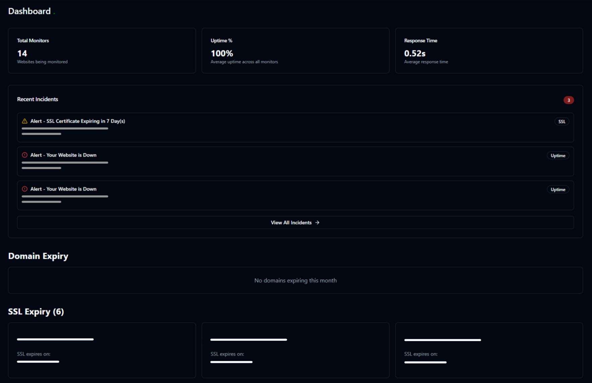This screenshot has height=383, width=592.
Task: Click the SSL Expiry (6) heading
Action: click(x=36, y=312)
